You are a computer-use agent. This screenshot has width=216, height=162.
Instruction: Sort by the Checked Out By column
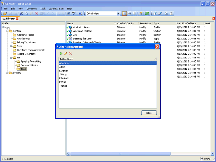click(127, 23)
